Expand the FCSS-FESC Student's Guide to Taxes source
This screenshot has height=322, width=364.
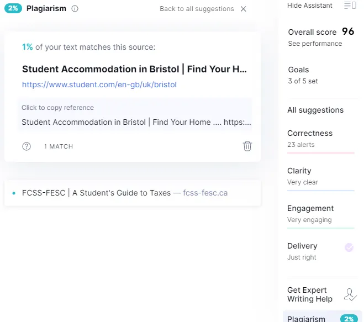click(133, 193)
